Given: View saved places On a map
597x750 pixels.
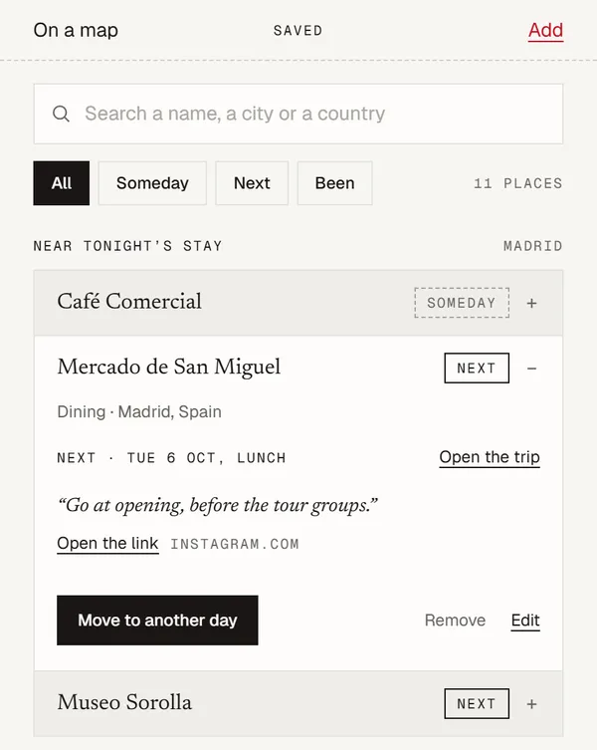Looking at the screenshot, I should click(76, 30).
